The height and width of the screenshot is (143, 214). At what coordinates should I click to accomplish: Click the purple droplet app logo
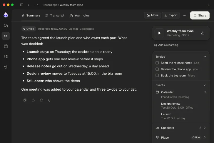click(x=6, y=15)
